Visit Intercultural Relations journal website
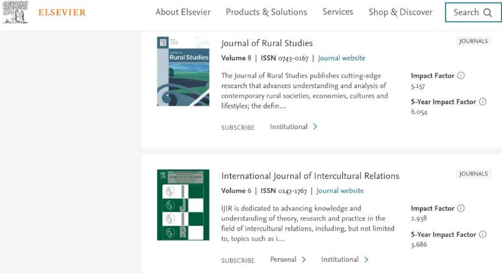Viewport: 502px width, 273px height. tap(340, 191)
